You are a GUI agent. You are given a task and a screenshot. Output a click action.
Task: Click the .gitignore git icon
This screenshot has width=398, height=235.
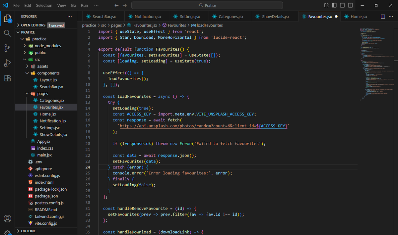(31, 169)
